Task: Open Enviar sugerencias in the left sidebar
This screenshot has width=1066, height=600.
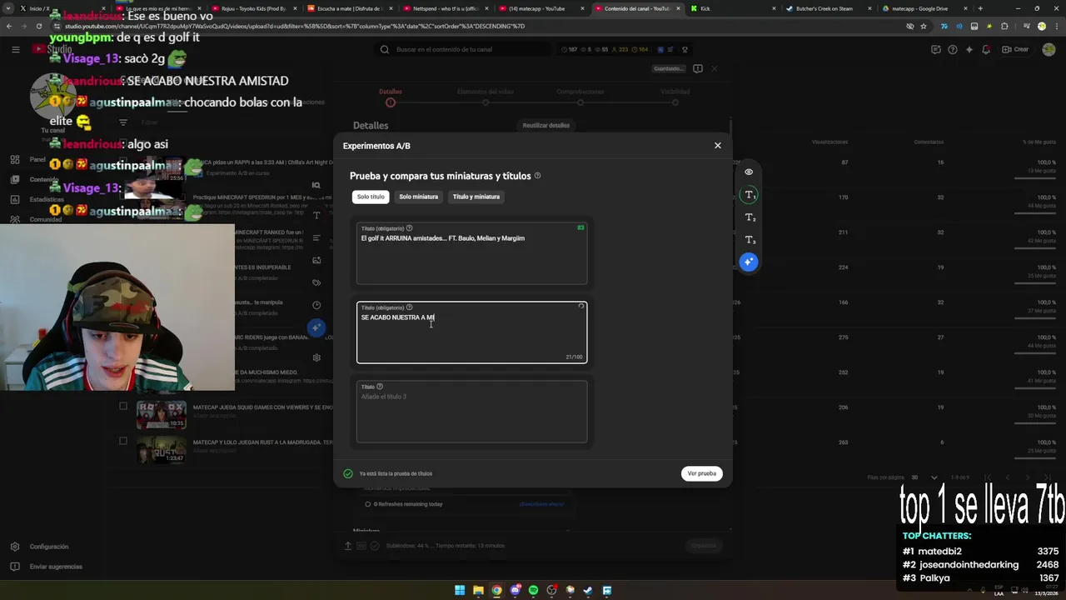Action: [56, 567]
